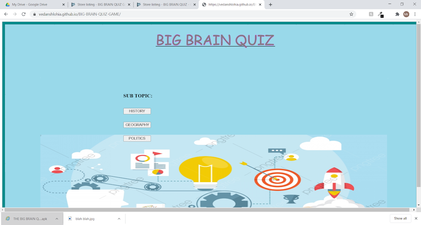Click the address bar URL
This screenshot has height=225, width=421.
(x=80, y=14)
